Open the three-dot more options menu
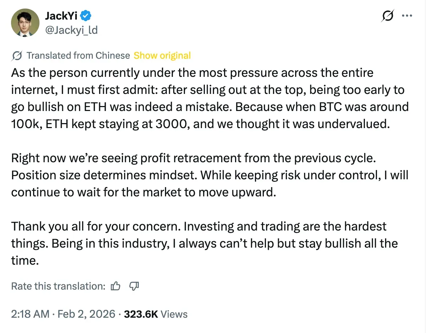426x333 pixels. [407, 16]
